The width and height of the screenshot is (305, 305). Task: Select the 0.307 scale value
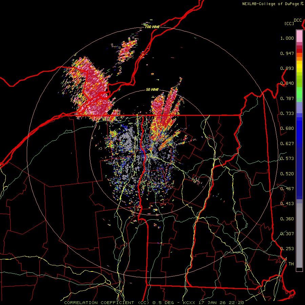click(x=287, y=234)
